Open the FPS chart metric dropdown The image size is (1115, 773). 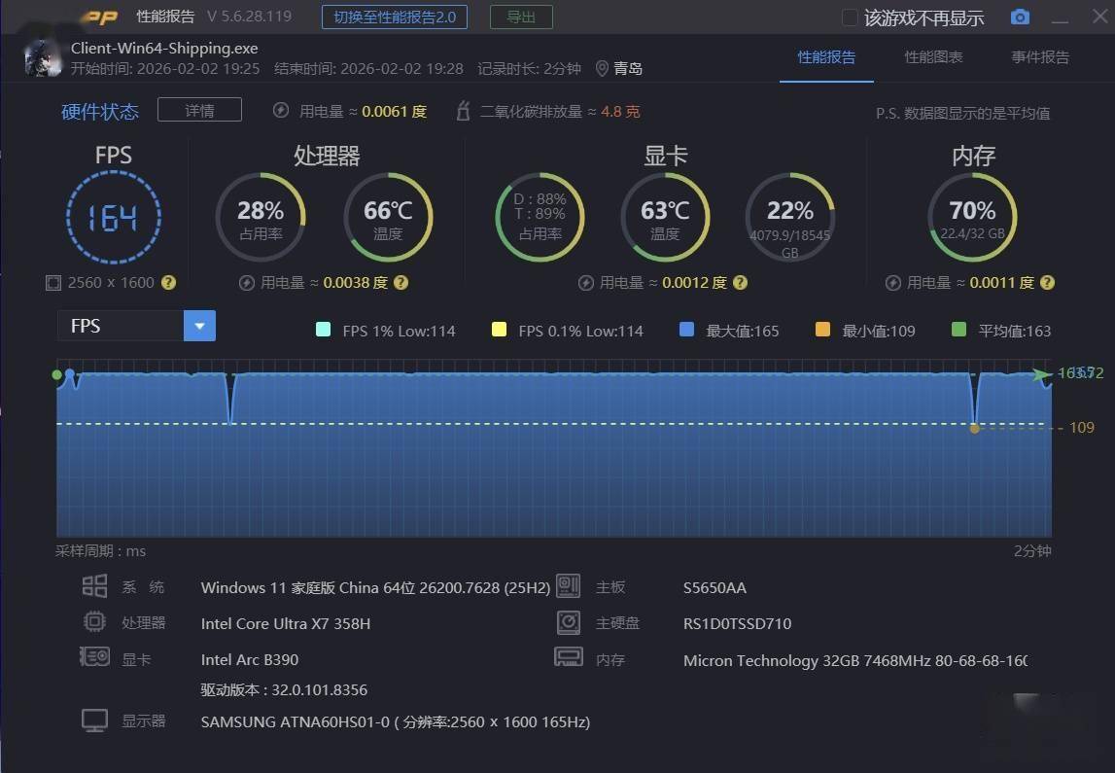[121, 326]
